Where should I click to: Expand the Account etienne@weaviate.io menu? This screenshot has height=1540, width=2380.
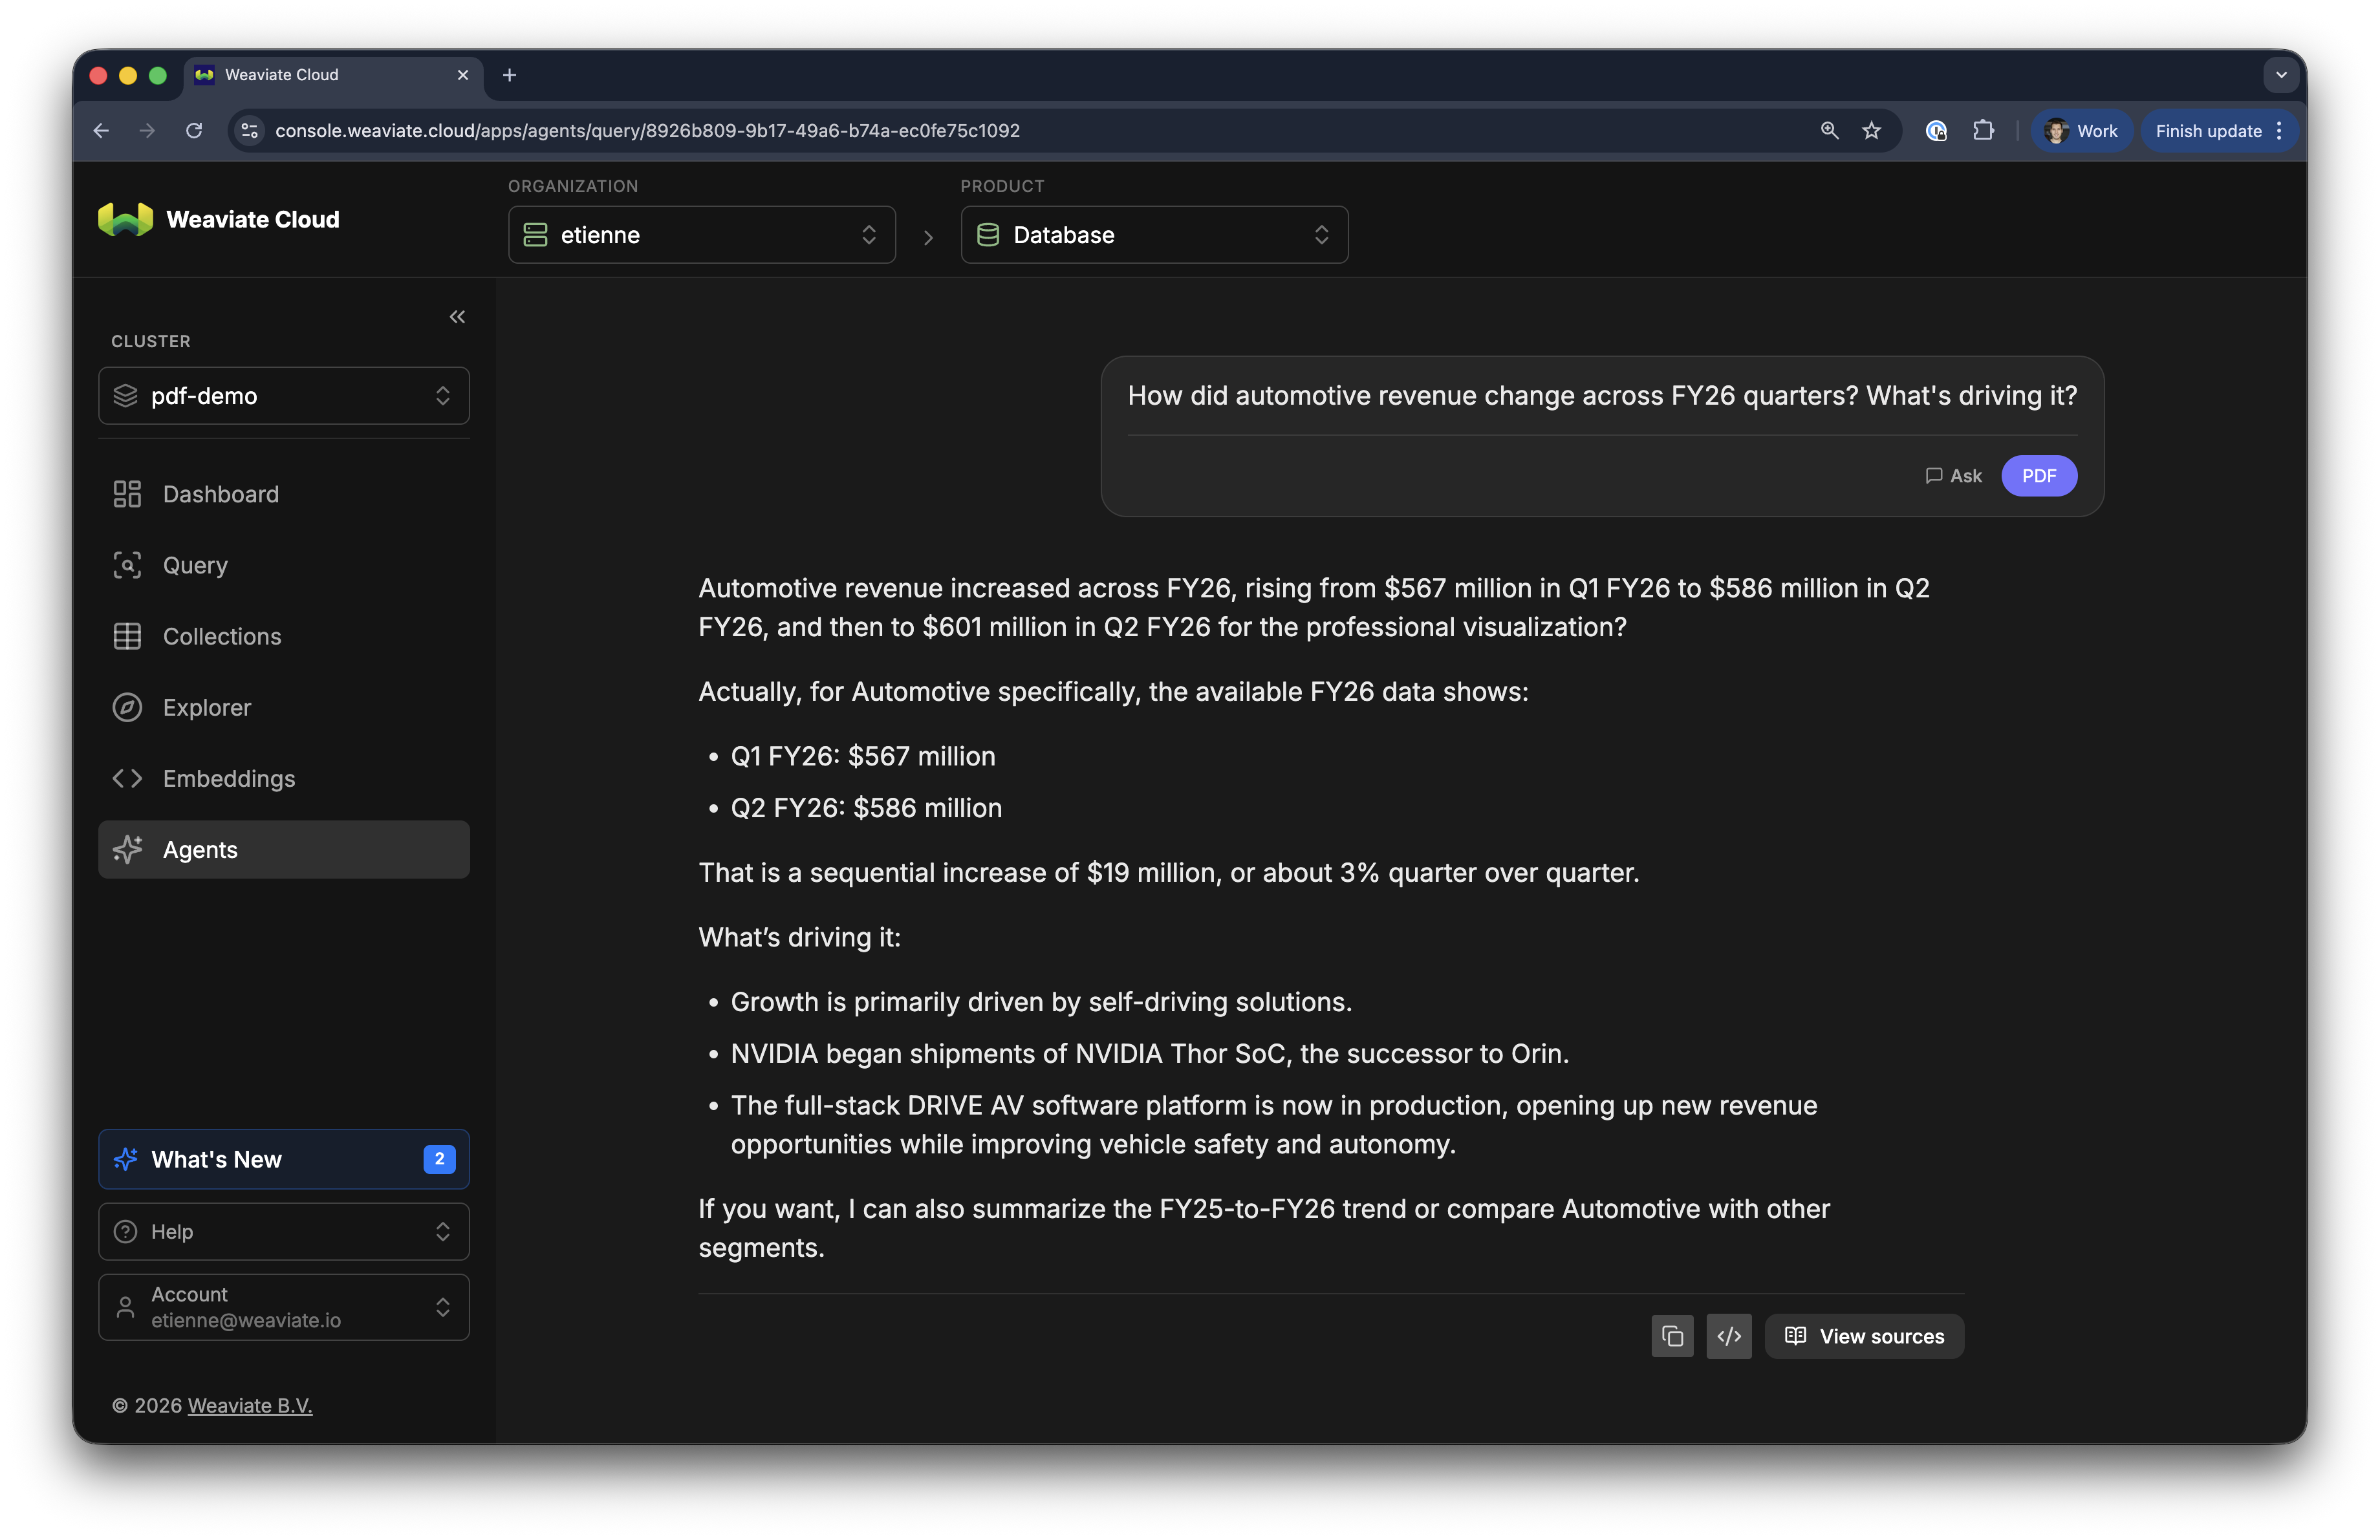(284, 1307)
